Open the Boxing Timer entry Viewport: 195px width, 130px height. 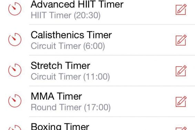[x=97, y=123]
